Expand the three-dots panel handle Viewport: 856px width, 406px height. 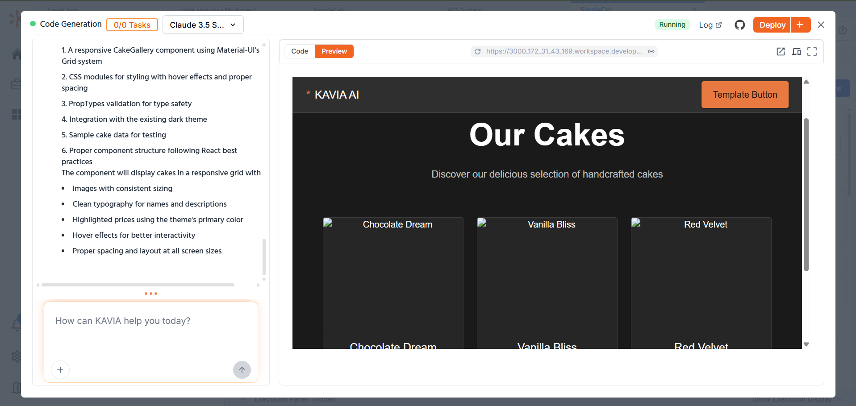pos(151,294)
